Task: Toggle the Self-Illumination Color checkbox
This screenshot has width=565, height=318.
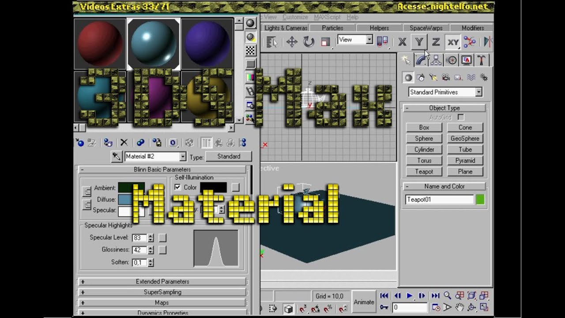Action: pos(177,187)
